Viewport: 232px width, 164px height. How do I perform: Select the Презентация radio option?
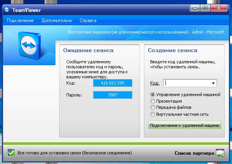[152, 101]
